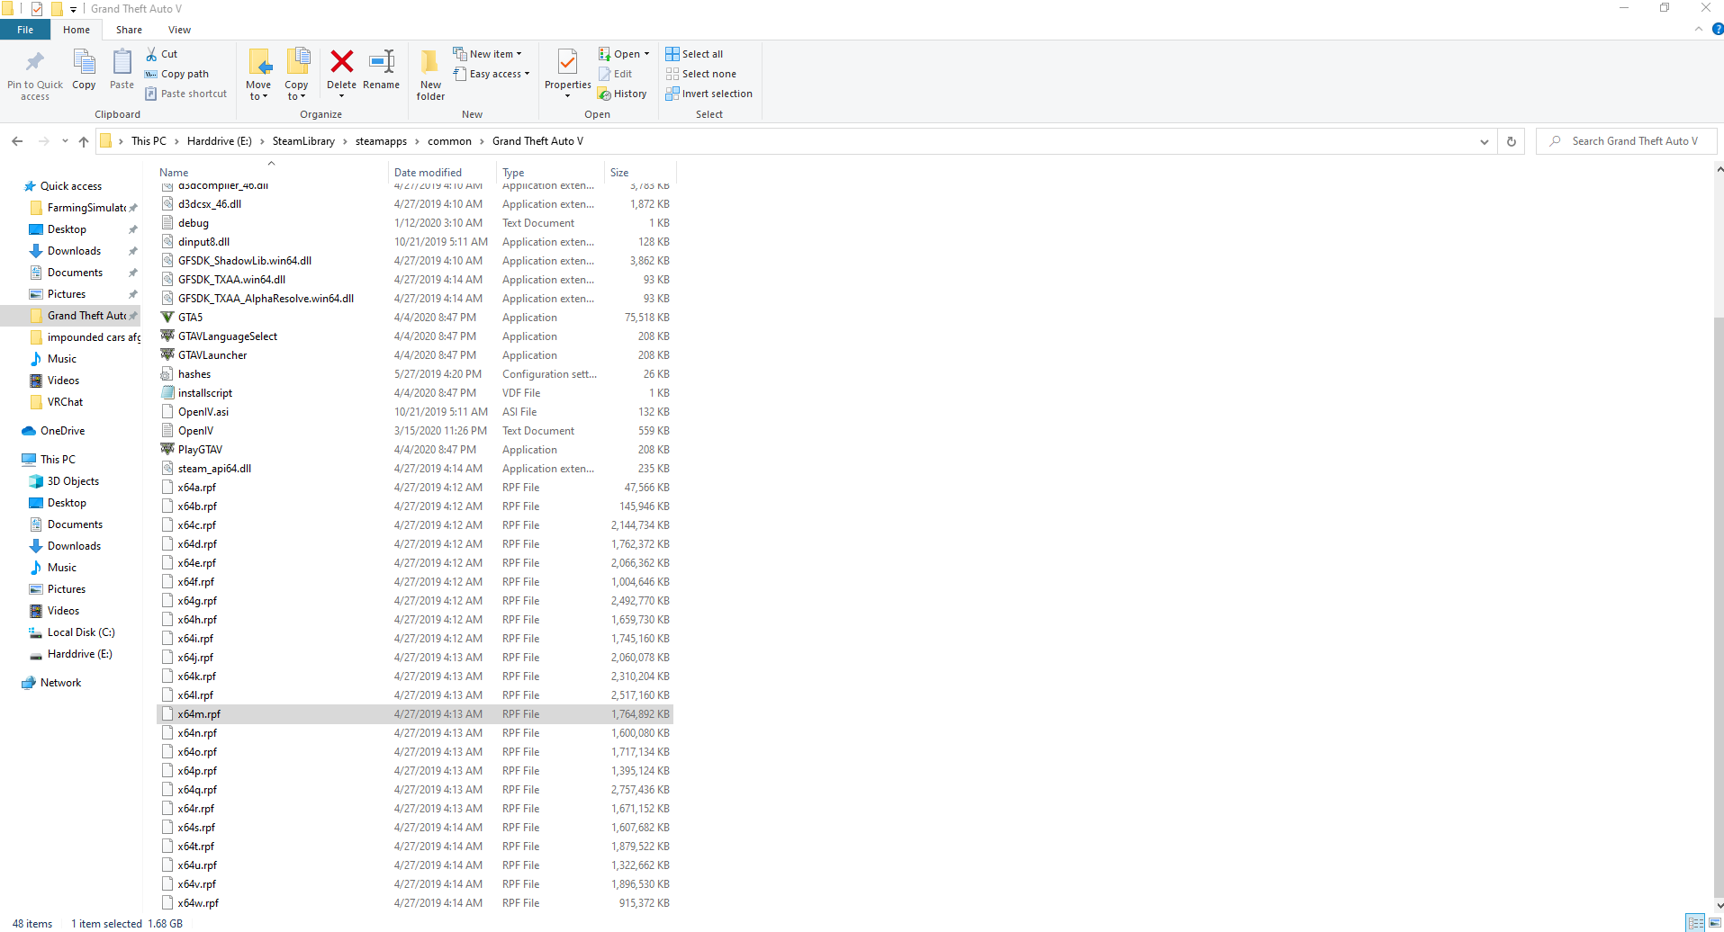Click the History icon in Open group

pos(623,94)
